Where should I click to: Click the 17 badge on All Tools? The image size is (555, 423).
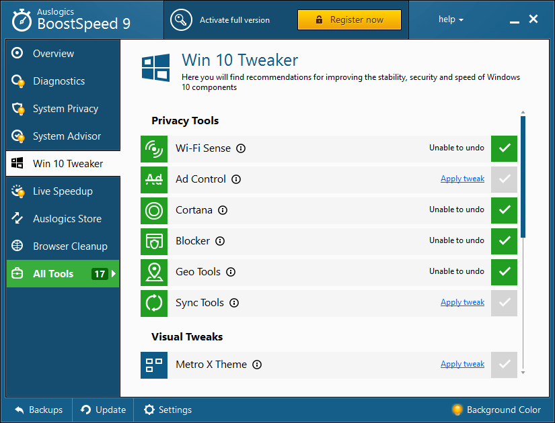click(100, 274)
